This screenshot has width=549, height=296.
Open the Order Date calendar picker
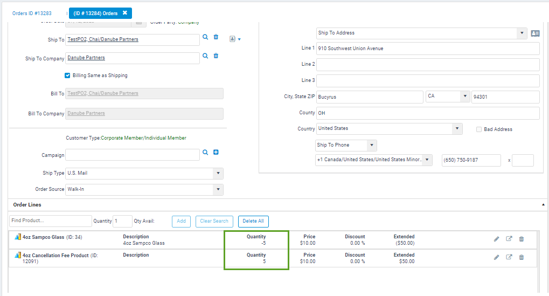[x=138, y=23]
